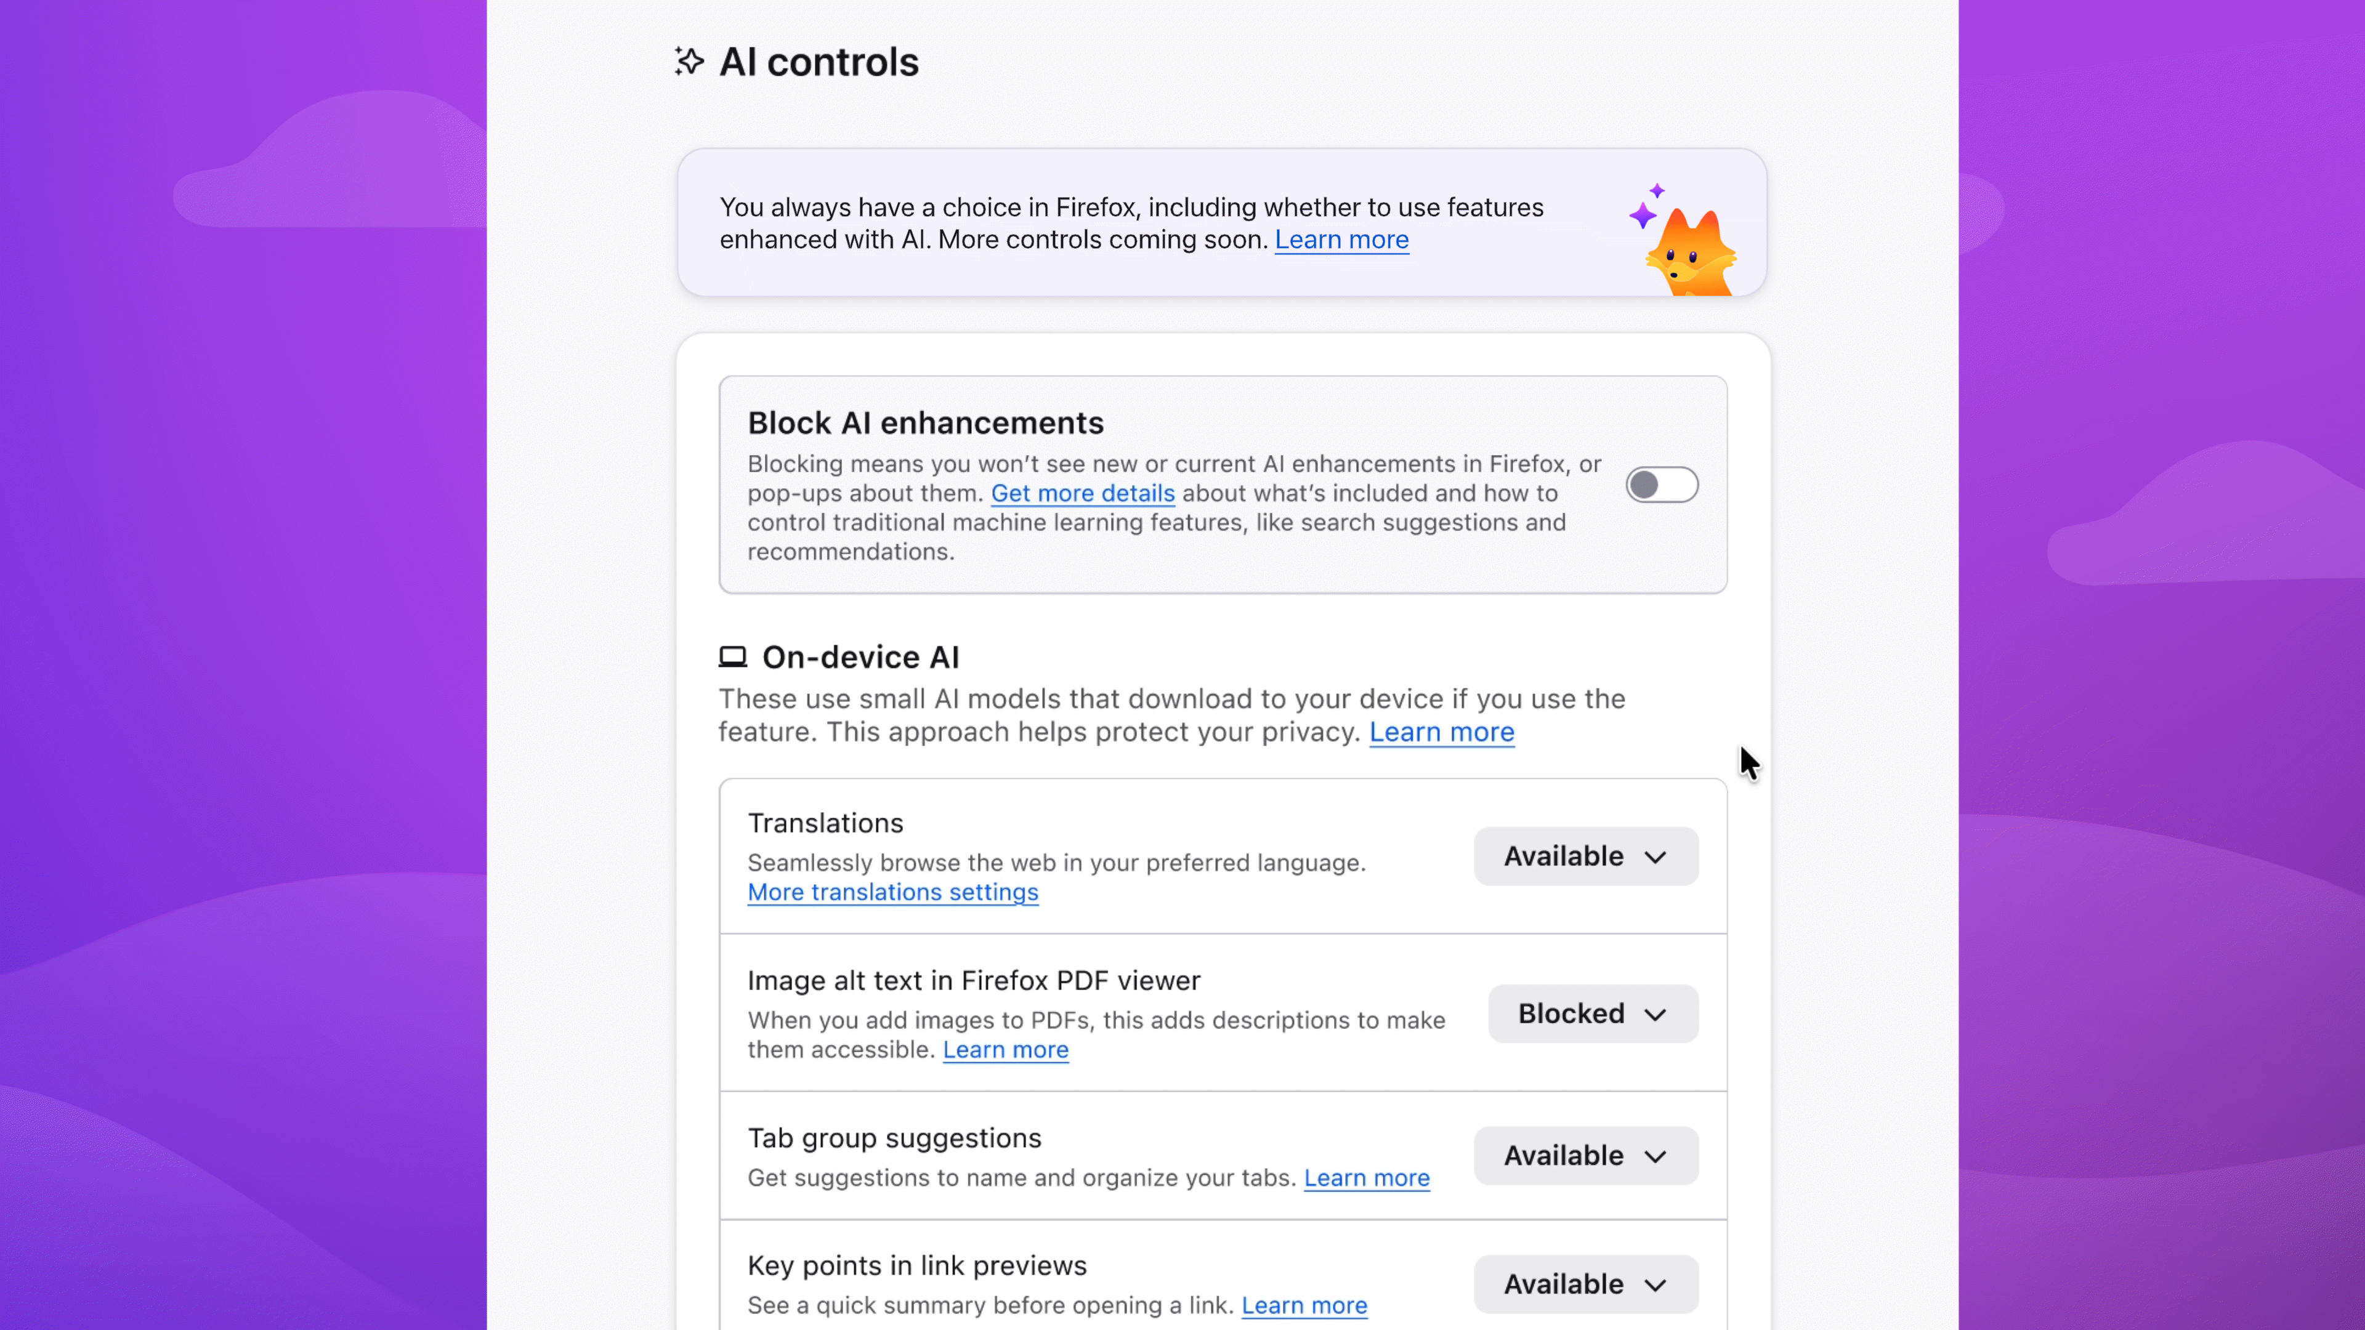Click the Tab group suggestions row title
The height and width of the screenshot is (1330, 2365).
pyautogui.click(x=894, y=1138)
